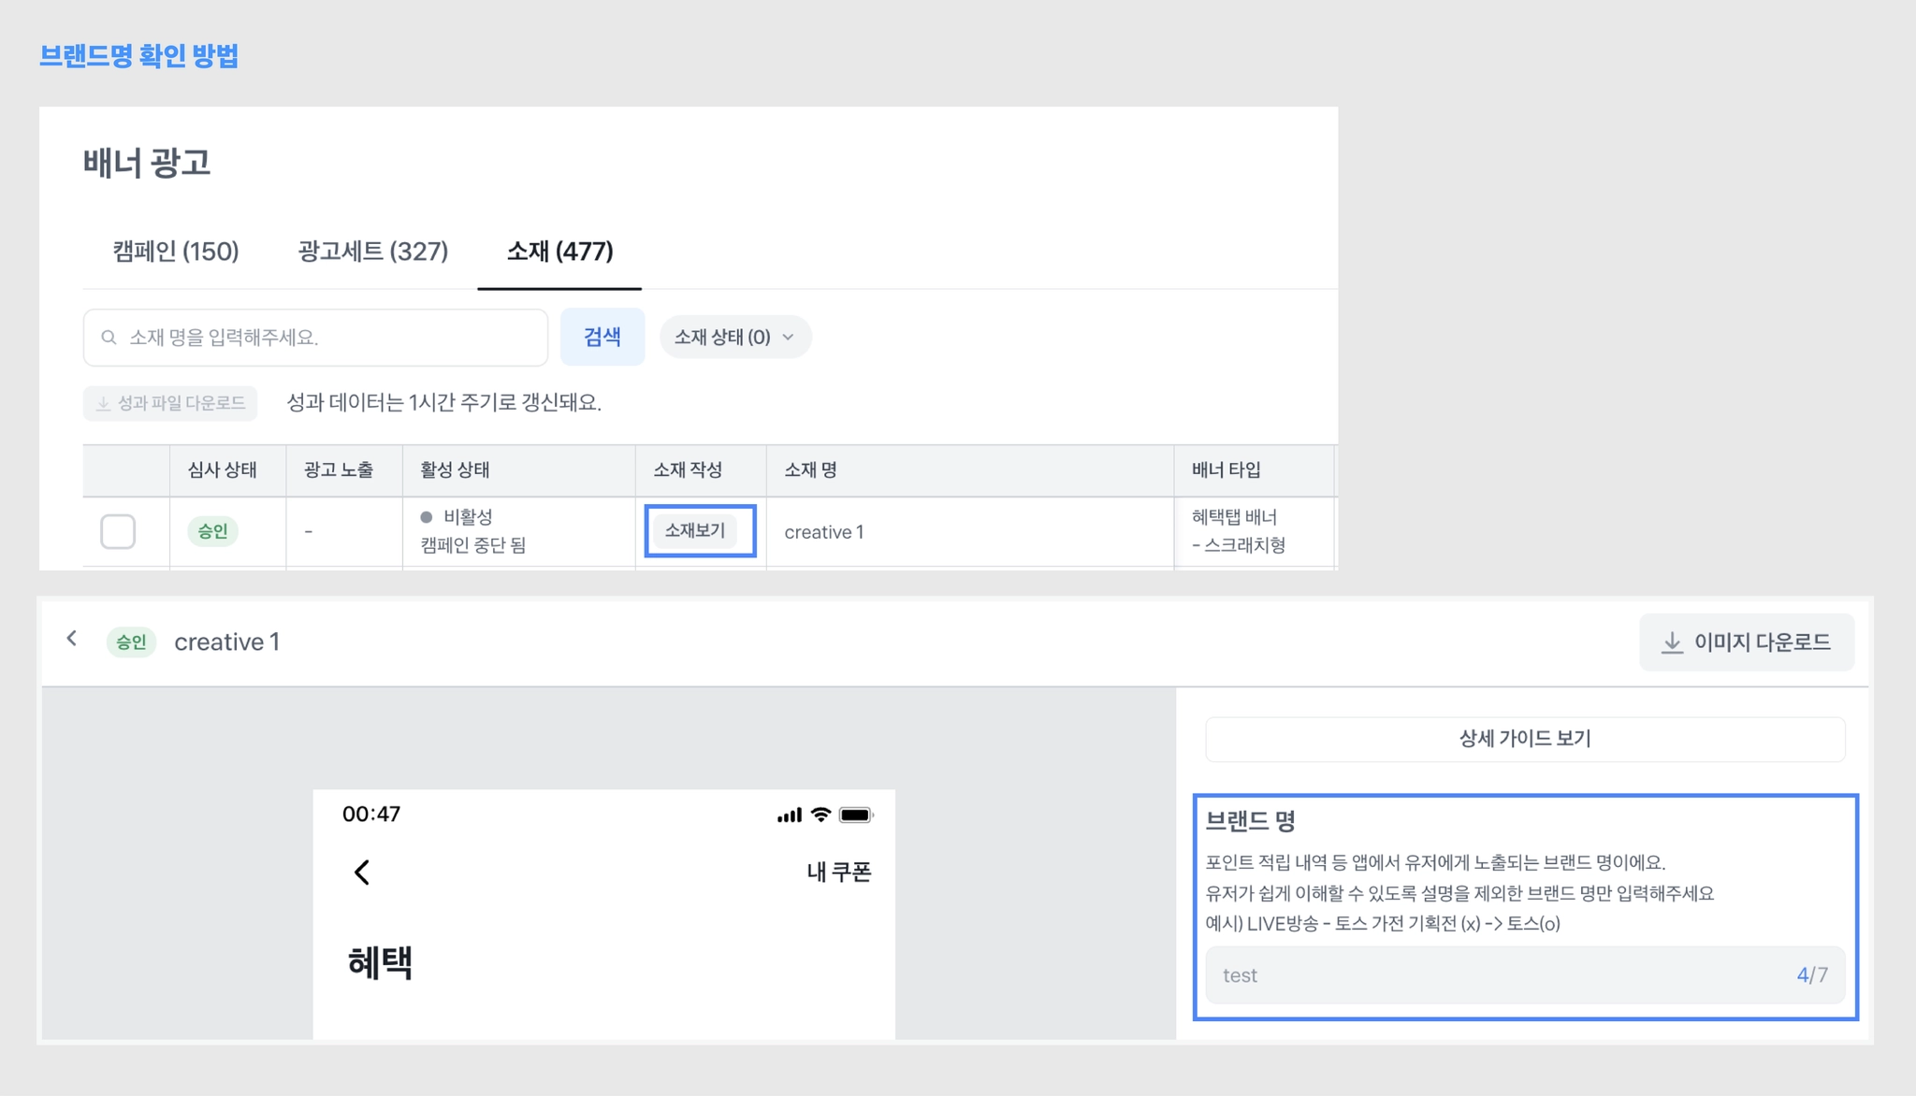Viewport: 1916px width, 1096px height.
Task: Click the battery icon in phone preview
Action: pyautogui.click(x=855, y=815)
